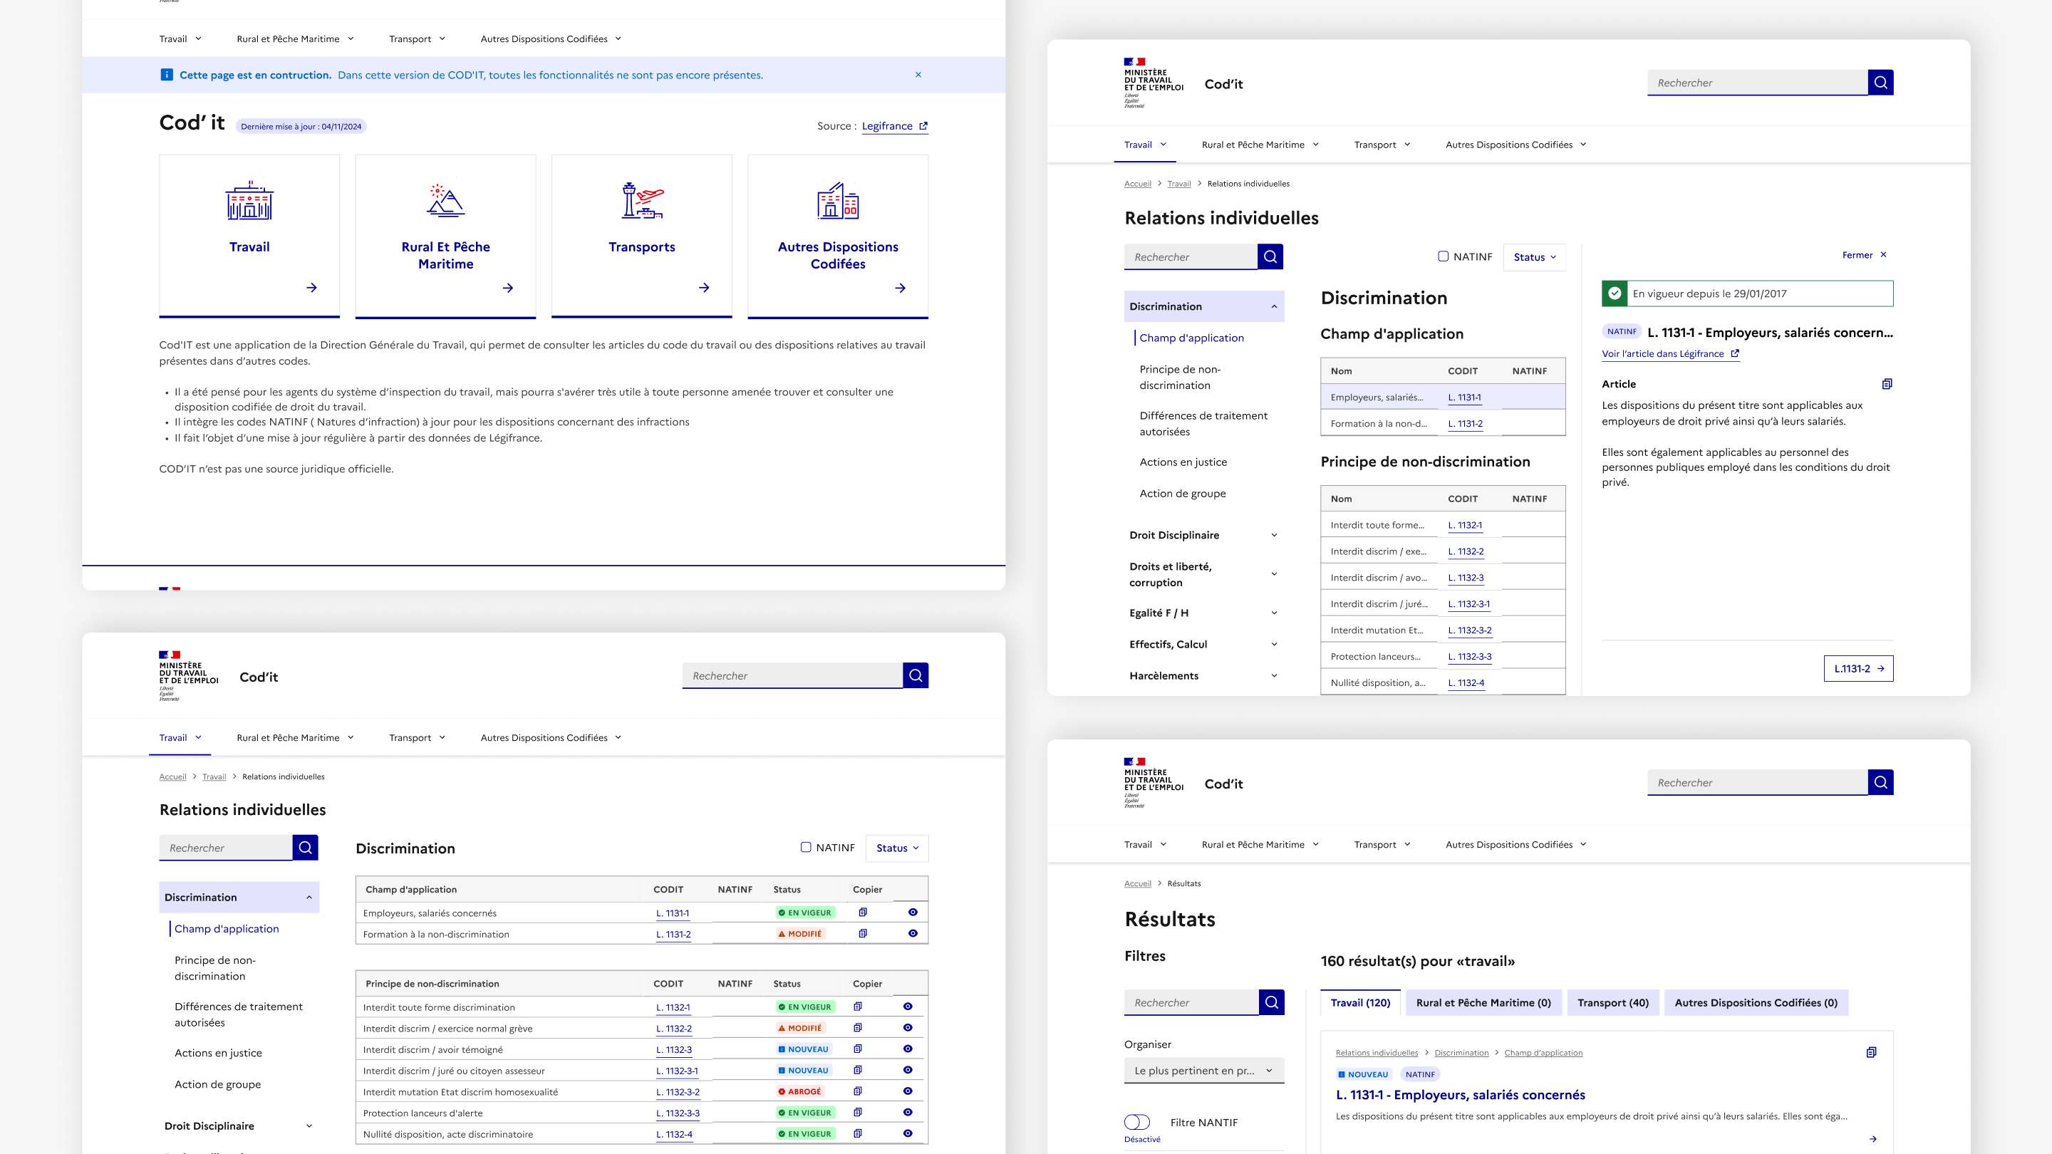Click the Transports control tower pictogram

tap(642, 200)
